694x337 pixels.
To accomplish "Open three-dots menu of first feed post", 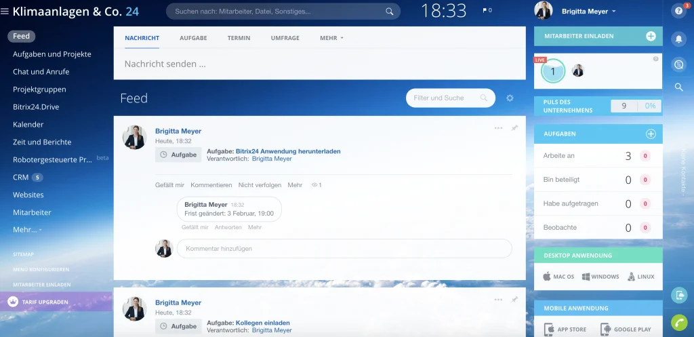I will pyautogui.click(x=498, y=128).
